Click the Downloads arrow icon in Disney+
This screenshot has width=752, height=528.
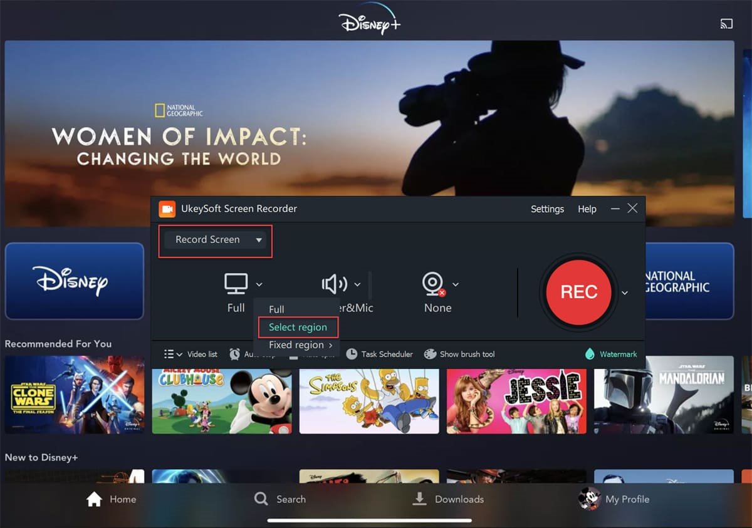pos(419,499)
